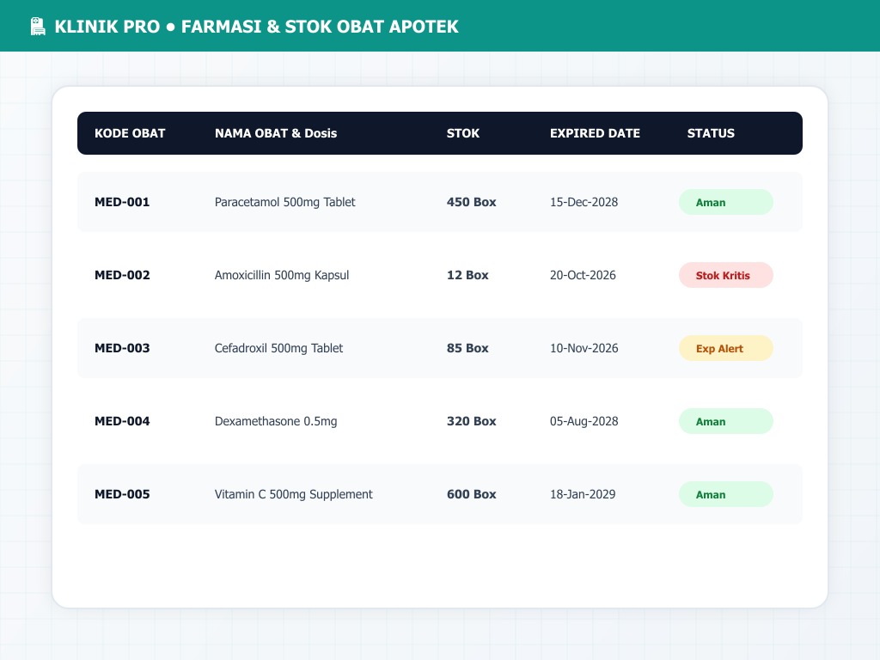Click expiry date 10-Nov-2026
Viewport: 880px width, 660px height.
(x=584, y=348)
